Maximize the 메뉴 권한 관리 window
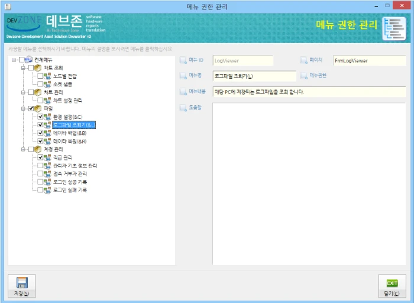The width and height of the screenshot is (414, 303). coord(387,5)
